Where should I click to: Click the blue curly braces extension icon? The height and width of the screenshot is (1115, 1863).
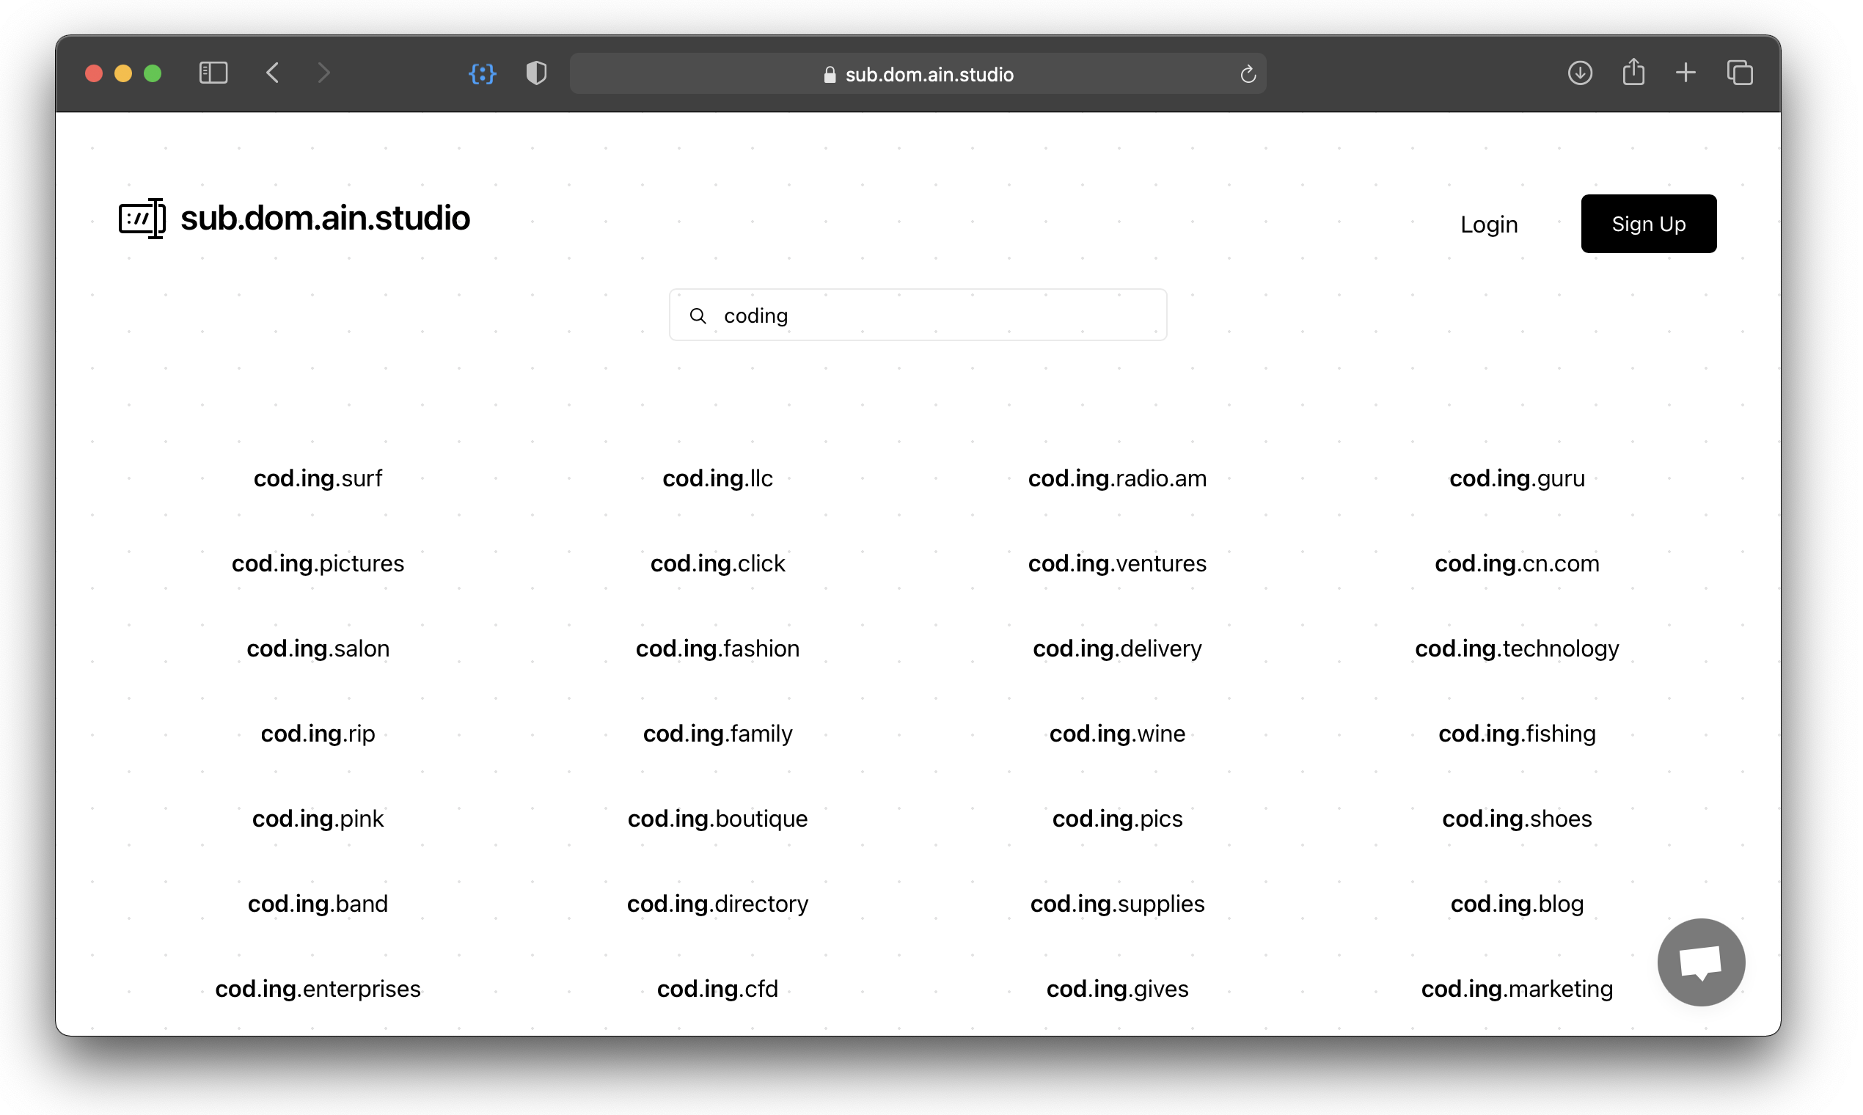(483, 73)
